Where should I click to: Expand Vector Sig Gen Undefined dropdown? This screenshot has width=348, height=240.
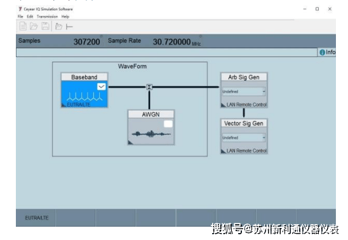pos(244,138)
